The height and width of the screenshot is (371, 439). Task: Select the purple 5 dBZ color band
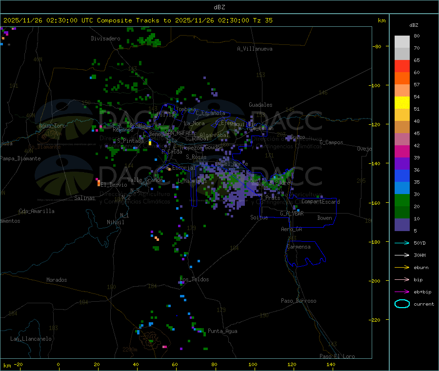402,225
